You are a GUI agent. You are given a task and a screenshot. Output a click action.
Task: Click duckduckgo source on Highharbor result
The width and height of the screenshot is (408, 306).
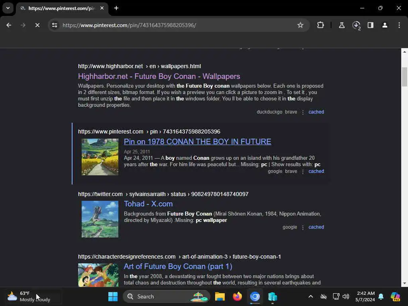[x=269, y=112]
